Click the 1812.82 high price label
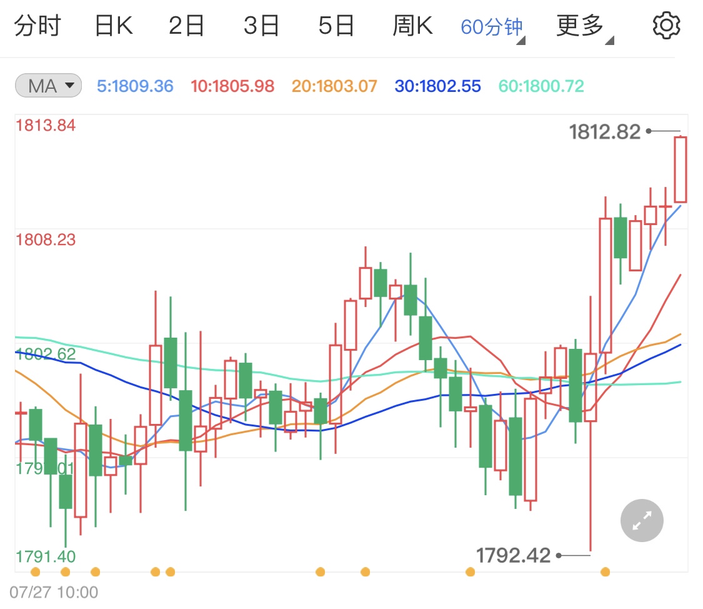 point(606,132)
